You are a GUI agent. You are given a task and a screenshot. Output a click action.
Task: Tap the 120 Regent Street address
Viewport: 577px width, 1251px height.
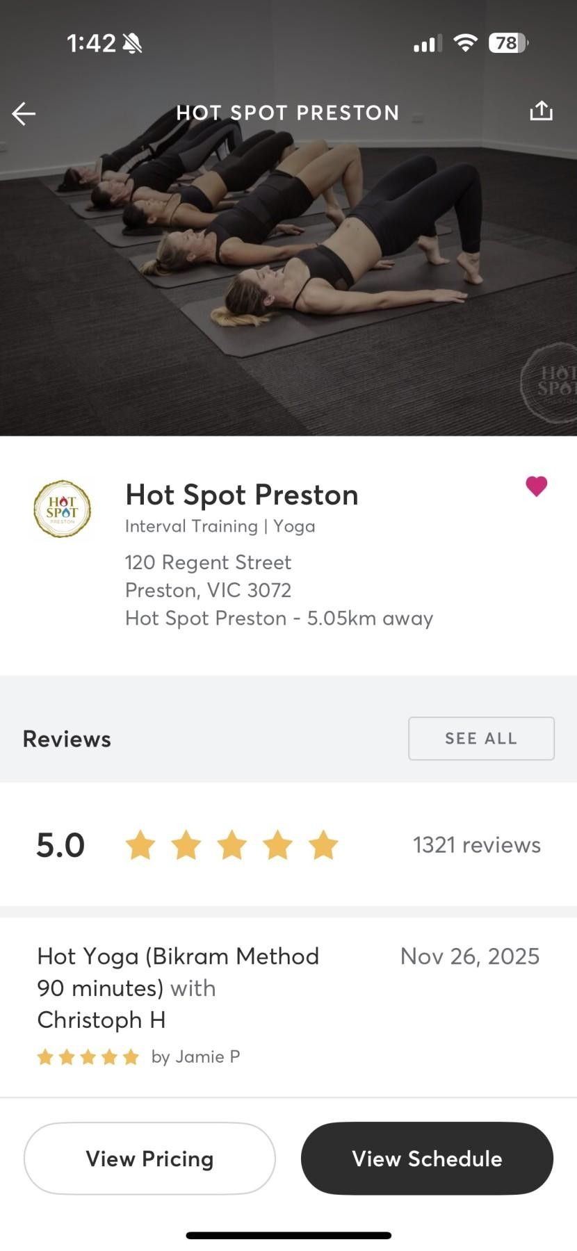(x=208, y=562)
